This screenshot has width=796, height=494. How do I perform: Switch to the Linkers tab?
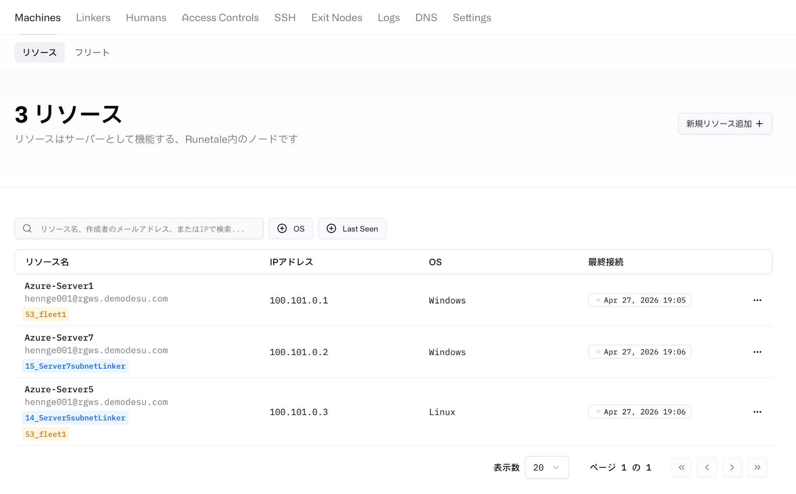(x=93, y=17)
